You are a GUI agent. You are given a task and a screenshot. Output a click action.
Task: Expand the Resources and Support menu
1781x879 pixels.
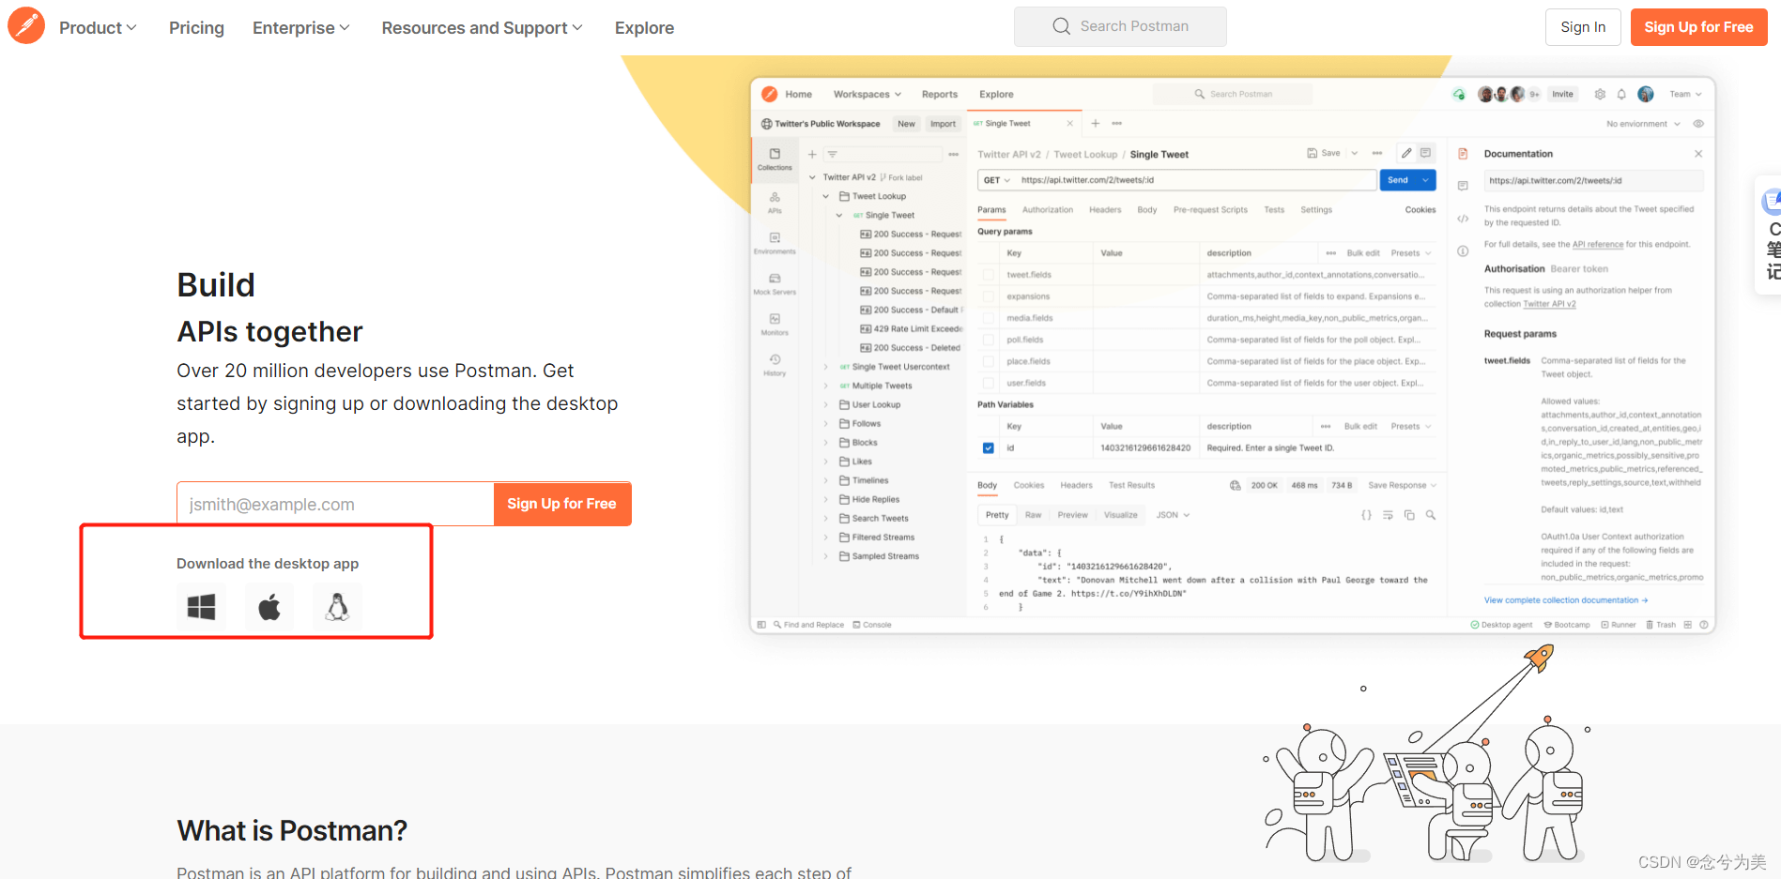(482, 28)
